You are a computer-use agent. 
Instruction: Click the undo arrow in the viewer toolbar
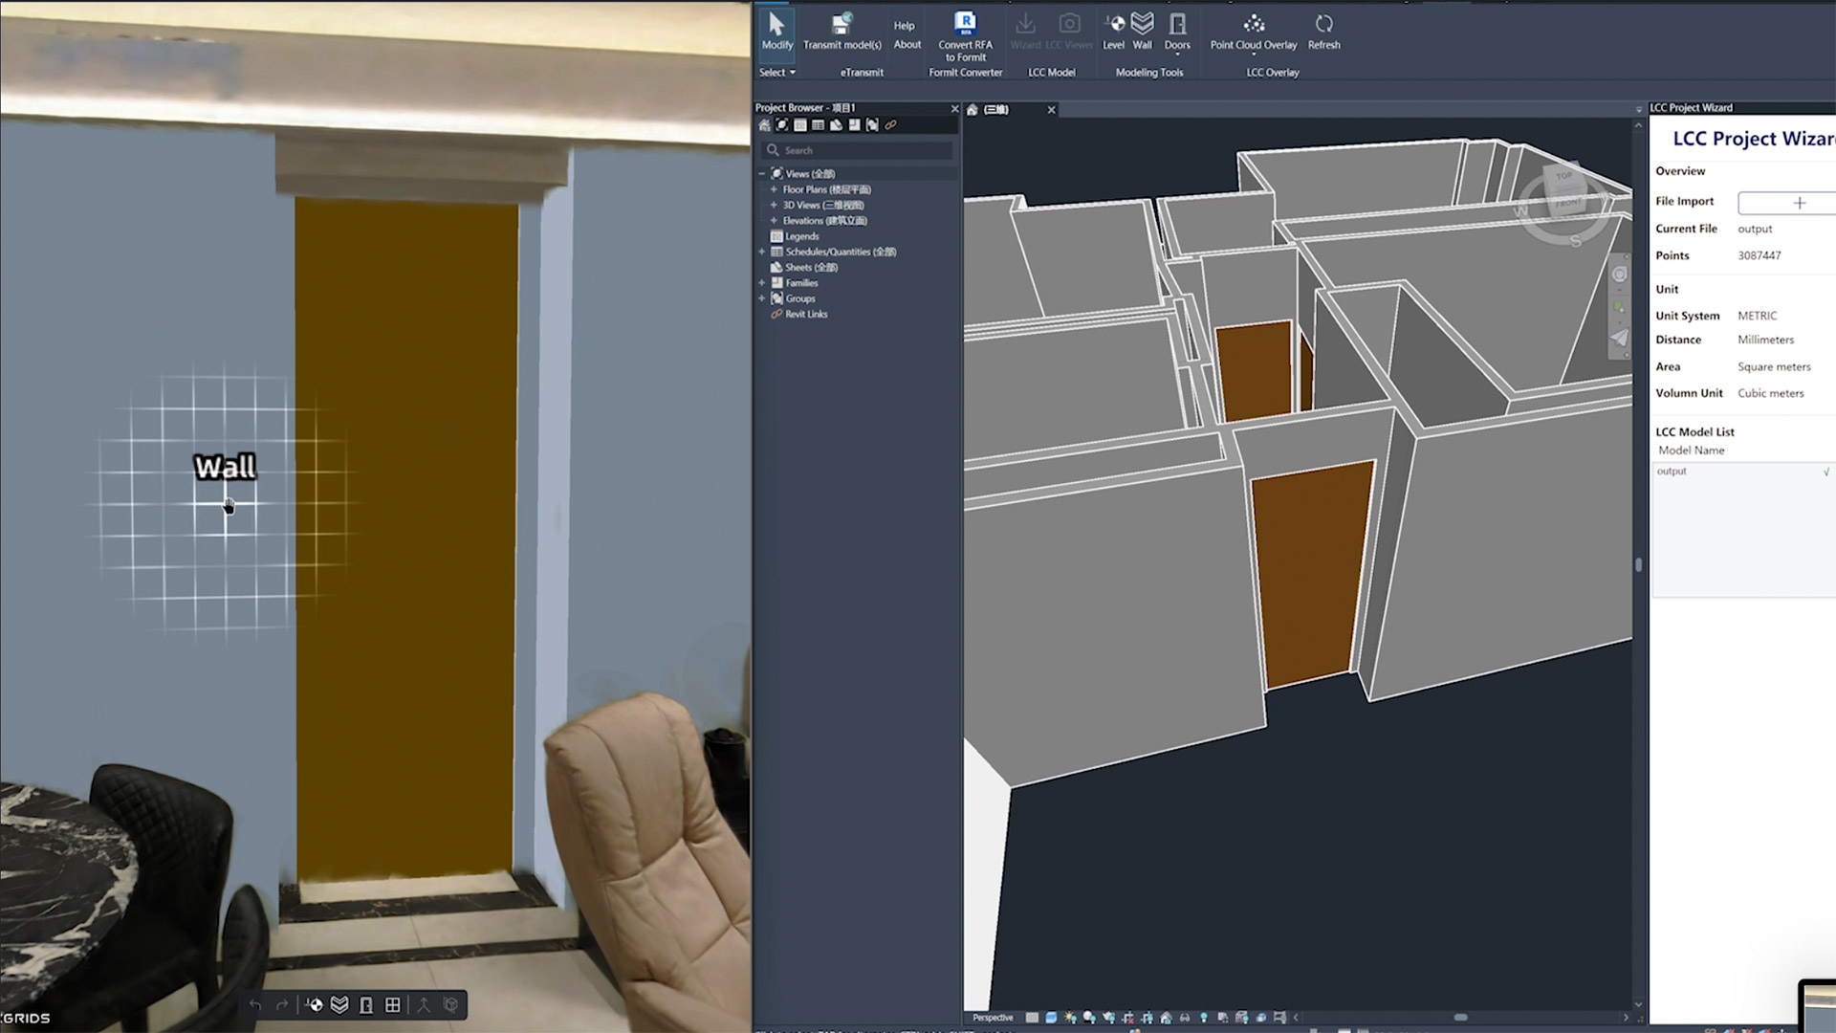point(255,1005)
